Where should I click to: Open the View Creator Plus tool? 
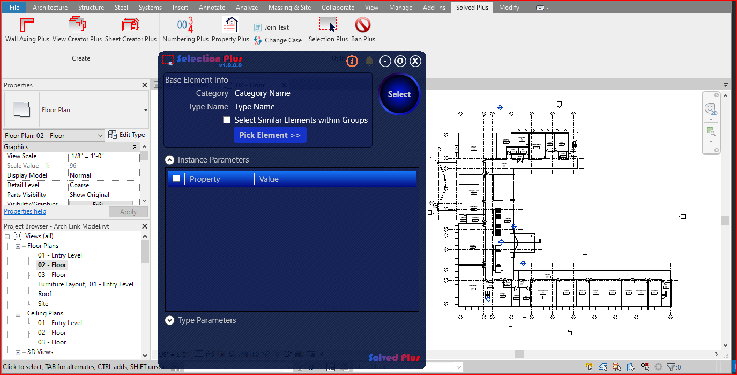click(x=77, y=30)
